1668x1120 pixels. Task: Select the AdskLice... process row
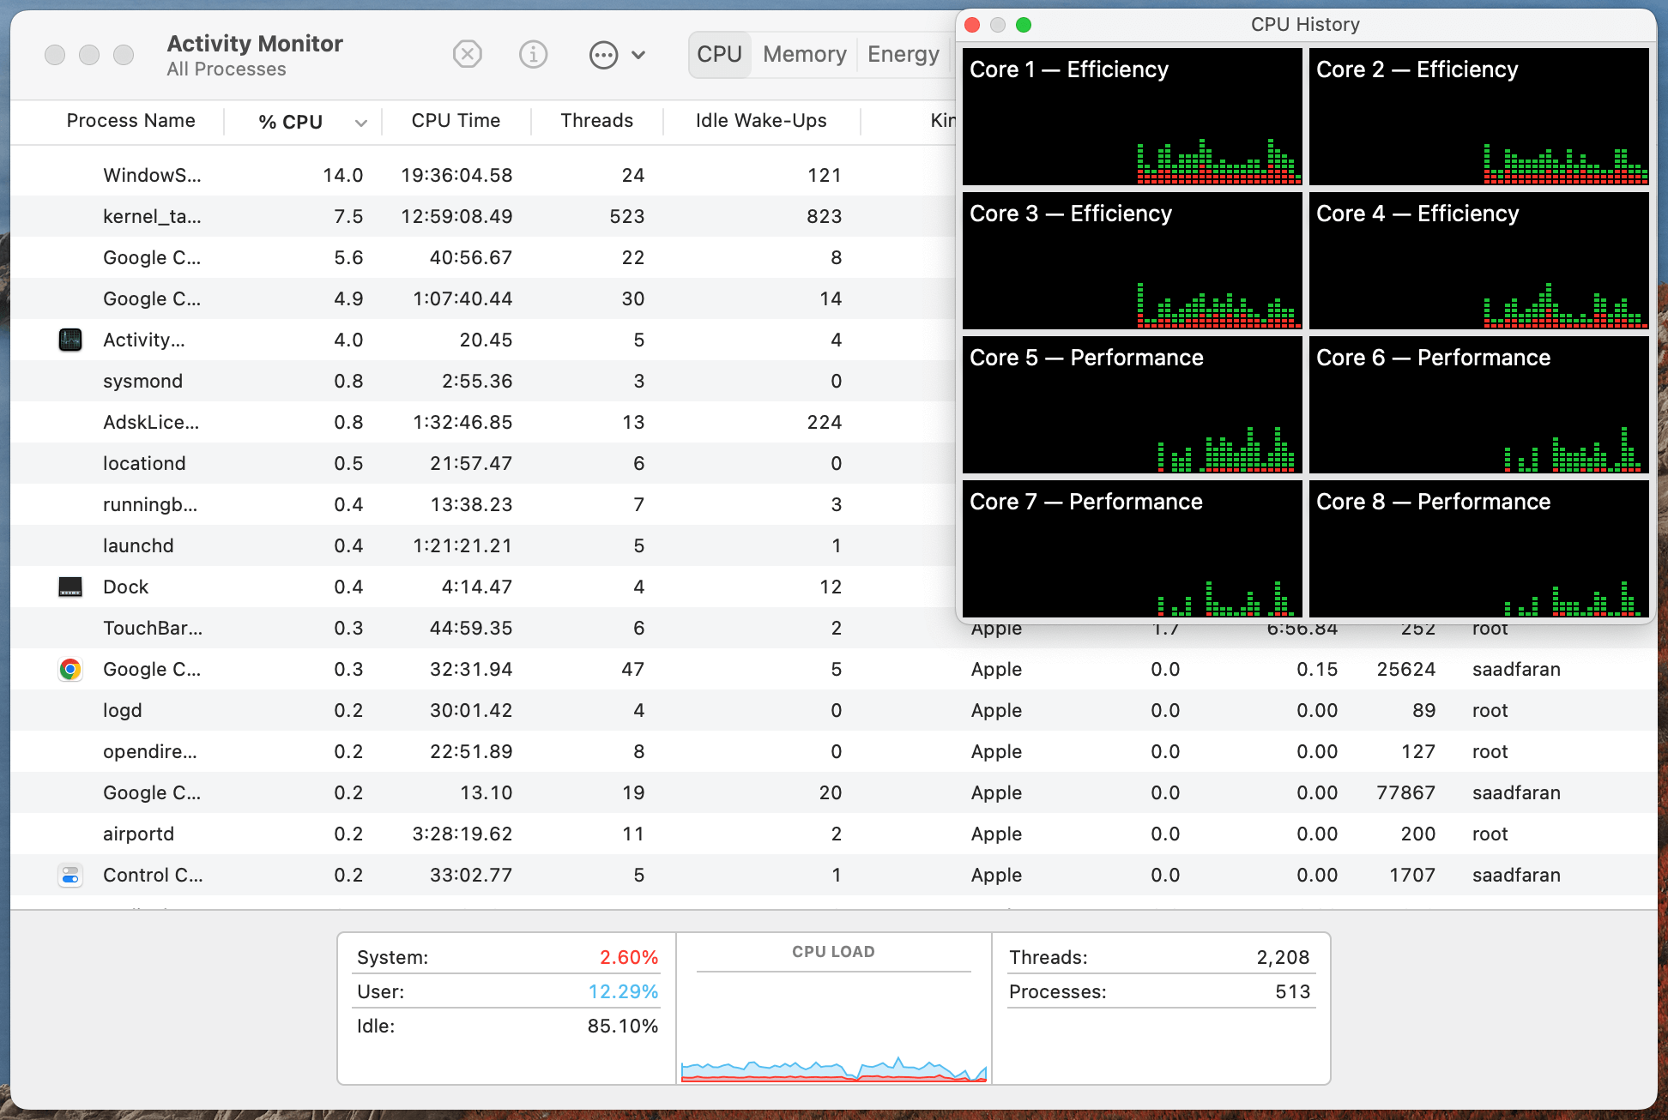point(482,422)
